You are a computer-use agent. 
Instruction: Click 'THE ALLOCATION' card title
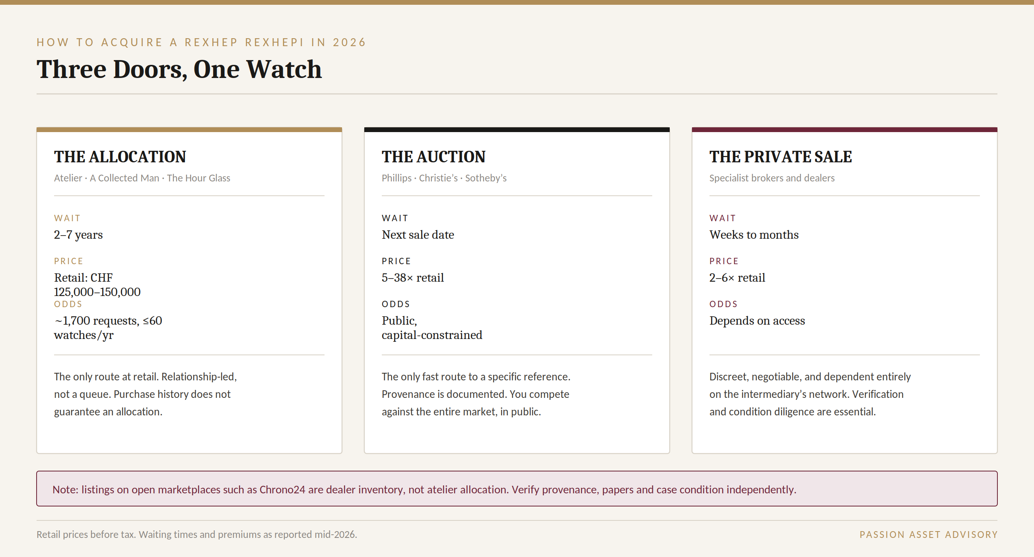(120, 157)
